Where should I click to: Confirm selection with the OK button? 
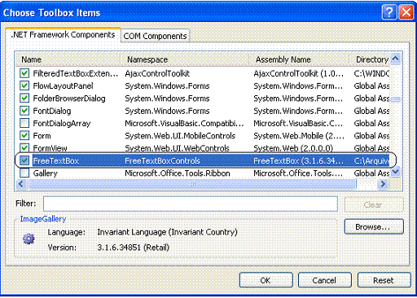coord(266,280)
